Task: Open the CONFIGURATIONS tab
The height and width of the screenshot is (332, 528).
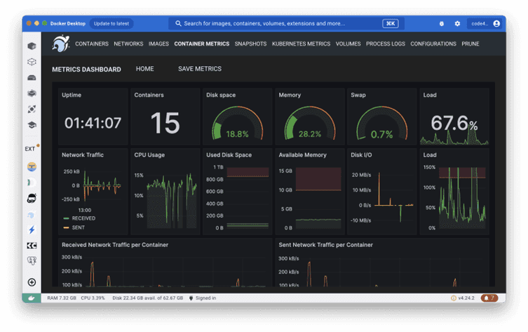Action: click(433, 44)
